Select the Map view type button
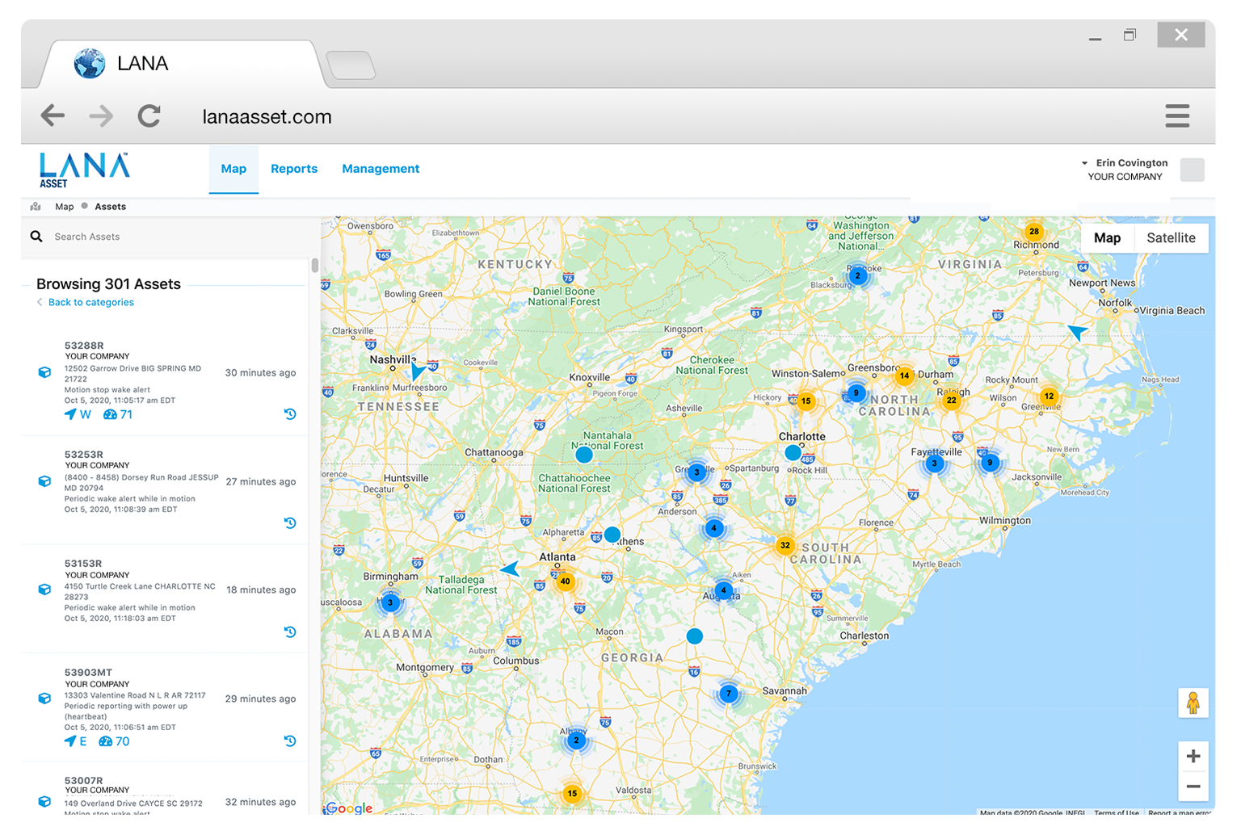The height and width of the screenshot is (835, 1241). [1107, 238]
